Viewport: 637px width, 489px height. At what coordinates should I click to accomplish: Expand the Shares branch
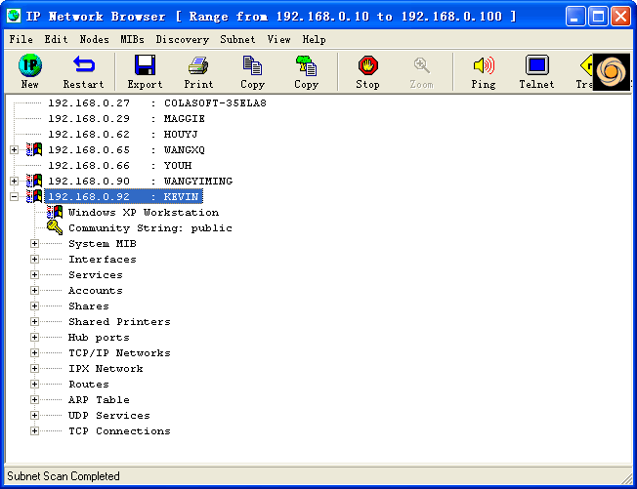[34, 306]
